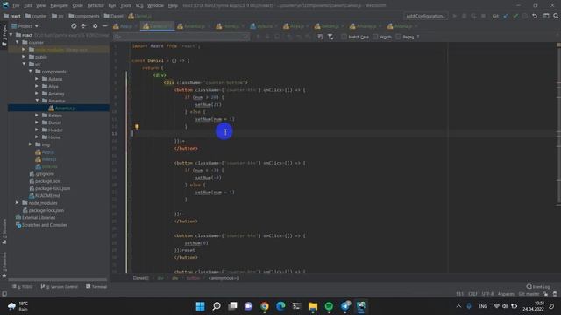Open the Window menu
This screenshot has width=561, height=315.
tap(155, 5)
